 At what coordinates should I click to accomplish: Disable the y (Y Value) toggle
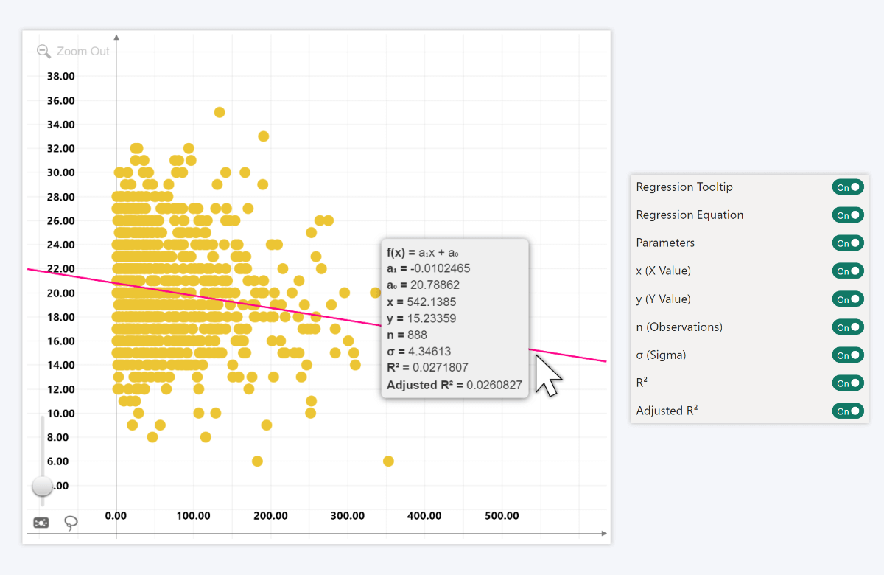[847, 299]
